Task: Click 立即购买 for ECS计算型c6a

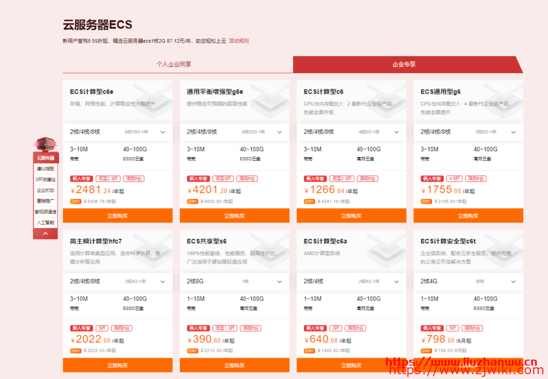Action: 351,365
